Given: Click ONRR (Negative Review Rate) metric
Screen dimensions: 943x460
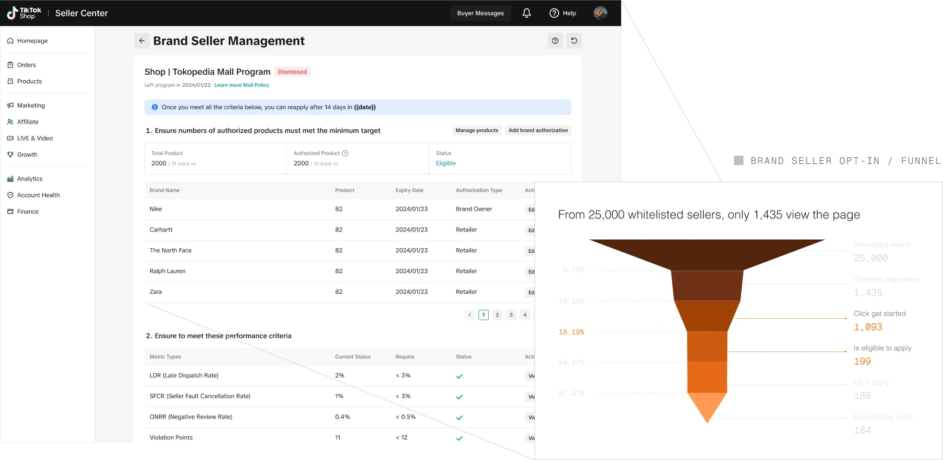Looking at the screenshot, I should [191, 417].
